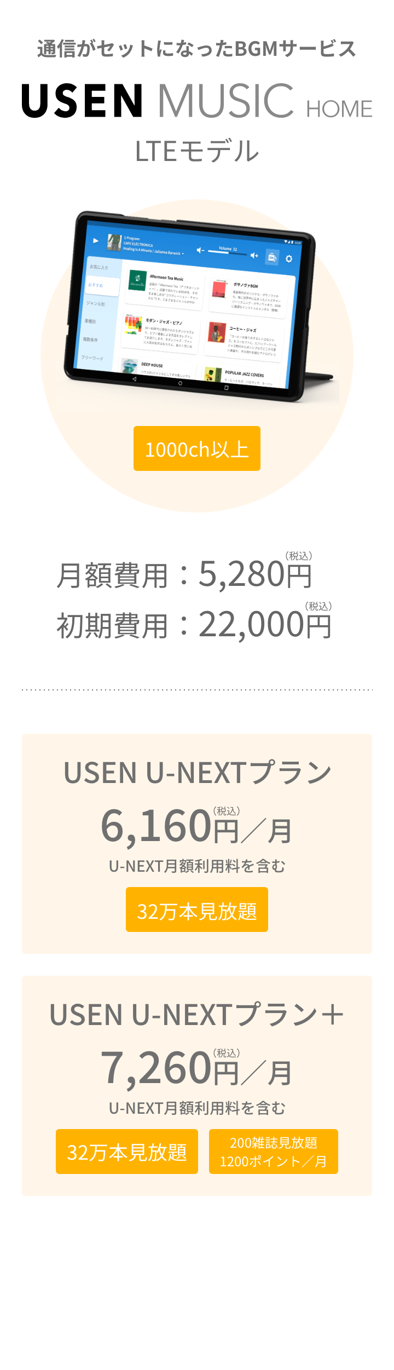
Task: Click the 1000ch以上 orange badge
Action: click(197, 448)
